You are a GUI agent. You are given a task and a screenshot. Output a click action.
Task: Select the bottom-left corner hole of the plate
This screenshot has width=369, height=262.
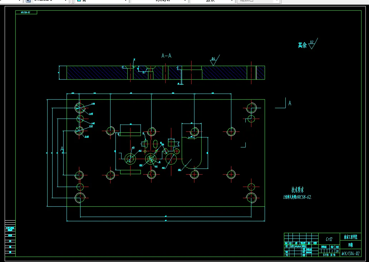[80, 198]
